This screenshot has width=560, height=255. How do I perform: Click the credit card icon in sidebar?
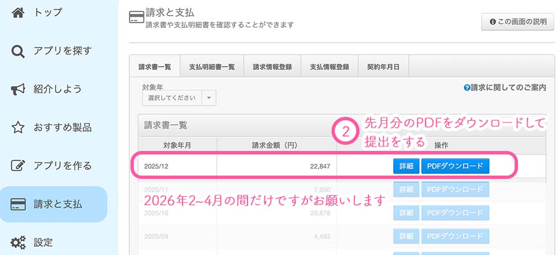[18, 205]
